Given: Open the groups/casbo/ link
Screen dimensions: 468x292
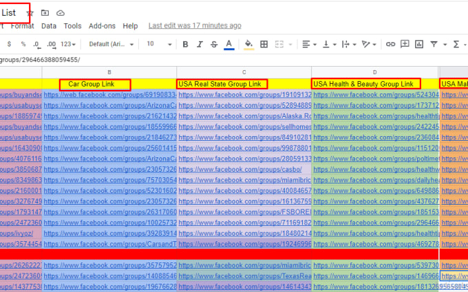Looking at the screenshot, I should [x=240, y=170].
